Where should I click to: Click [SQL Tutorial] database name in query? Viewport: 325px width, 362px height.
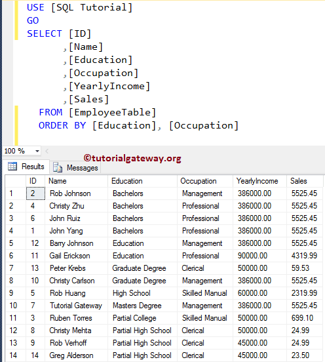pos(92,8)
